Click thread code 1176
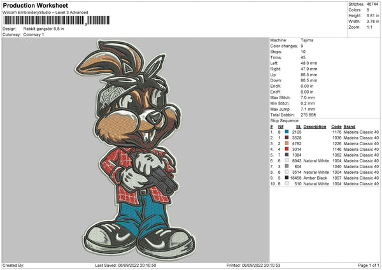Screen dimensions: 382x270 pos(337,132)
